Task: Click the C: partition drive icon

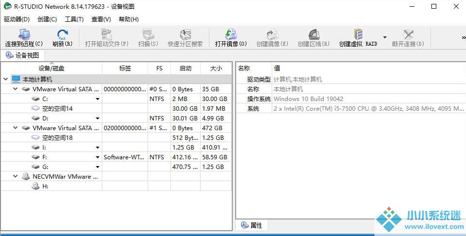Action: coord(36,99)
